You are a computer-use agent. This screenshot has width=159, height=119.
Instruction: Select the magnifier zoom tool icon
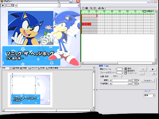click(x=91, y=8)
